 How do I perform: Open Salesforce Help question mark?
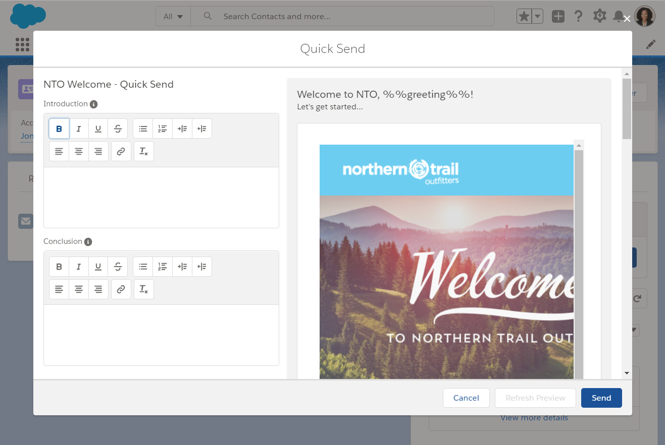coord(579,16)
